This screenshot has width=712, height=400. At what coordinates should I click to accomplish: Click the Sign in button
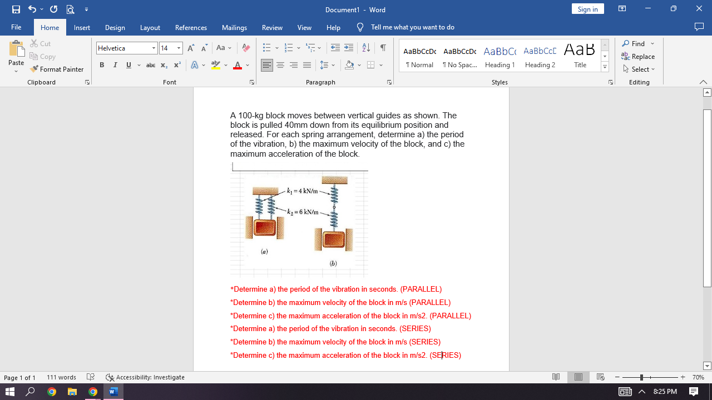point(587,9)
